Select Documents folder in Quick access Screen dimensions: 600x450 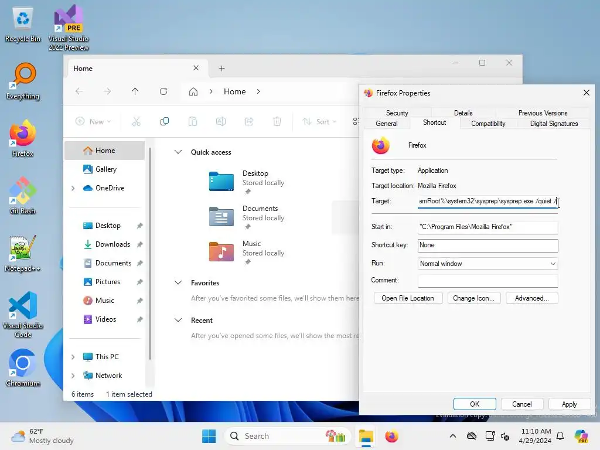point(247,217)
